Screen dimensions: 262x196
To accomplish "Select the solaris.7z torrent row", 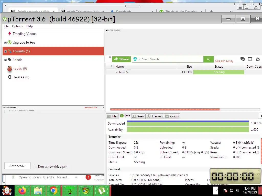I will click(x=184, y=72).
